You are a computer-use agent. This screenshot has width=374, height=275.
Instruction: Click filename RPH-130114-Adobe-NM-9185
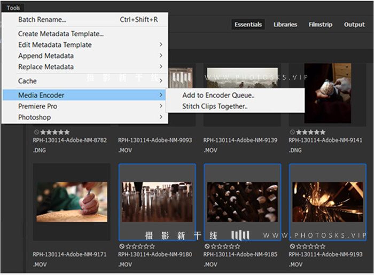(x=240, y=254)
